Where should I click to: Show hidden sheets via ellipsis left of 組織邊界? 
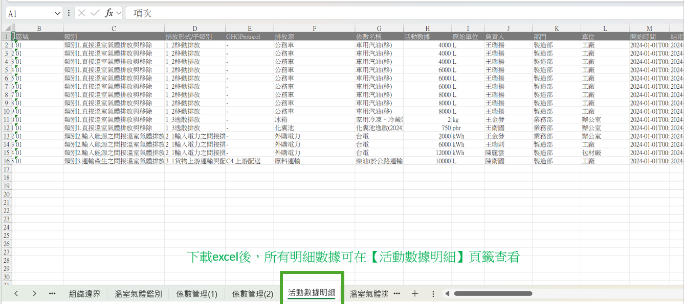pyautogui.click(x=52, y=294)
